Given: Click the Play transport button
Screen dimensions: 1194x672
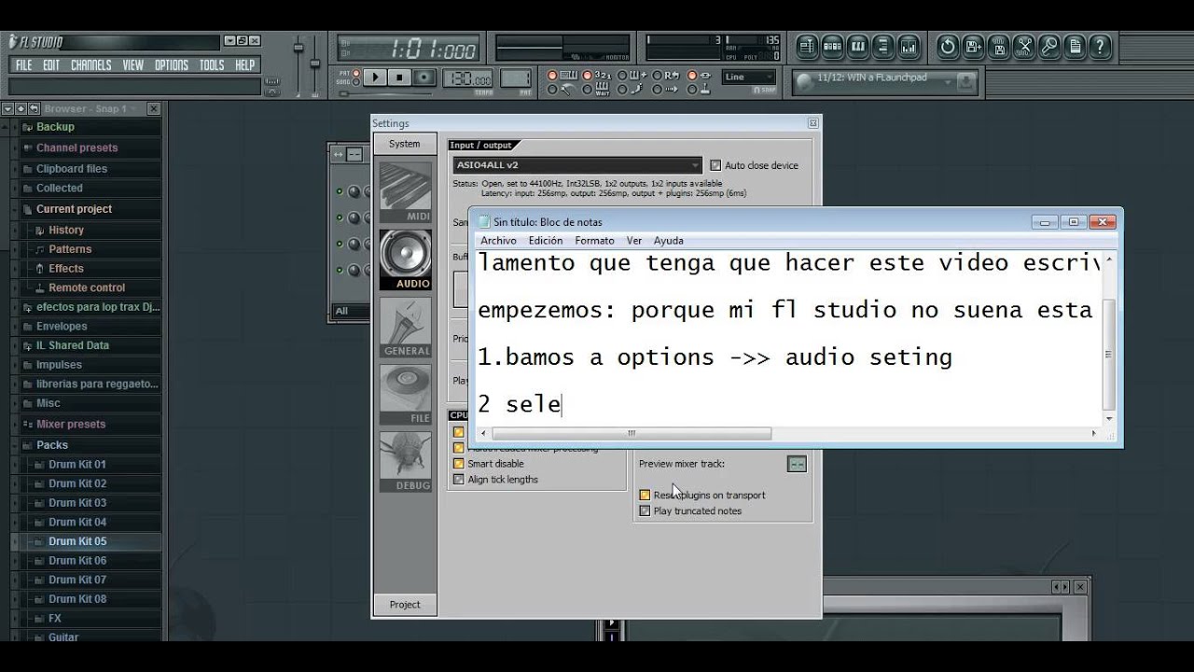Looking at the screenshot, I should [x=375, y=78].
